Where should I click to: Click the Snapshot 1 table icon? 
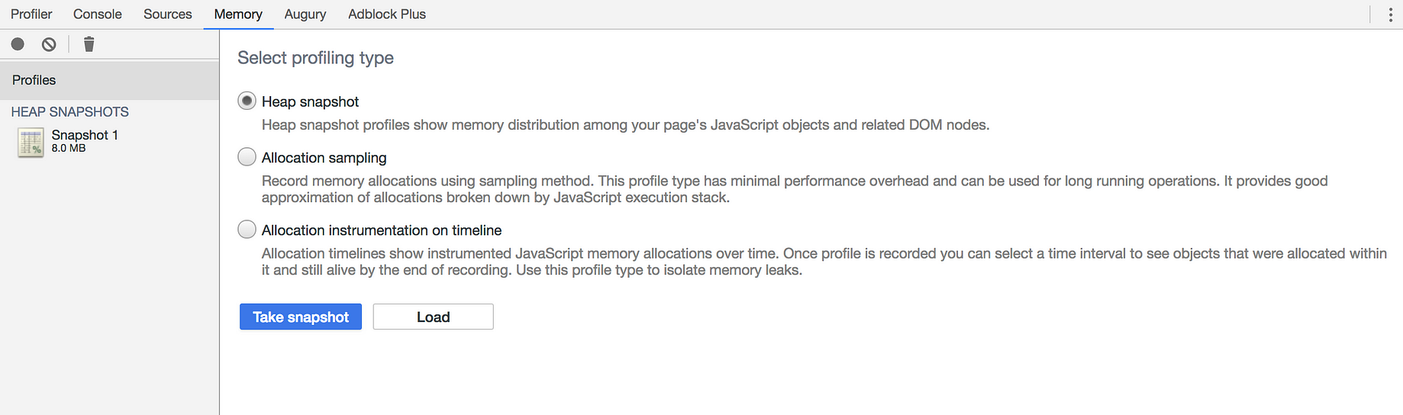pyautogui.click(x=31, y=143)
